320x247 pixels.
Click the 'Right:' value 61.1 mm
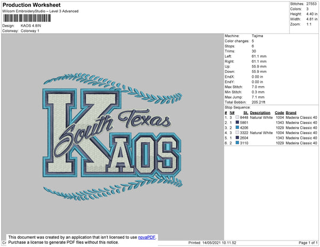tap(259, 61)
